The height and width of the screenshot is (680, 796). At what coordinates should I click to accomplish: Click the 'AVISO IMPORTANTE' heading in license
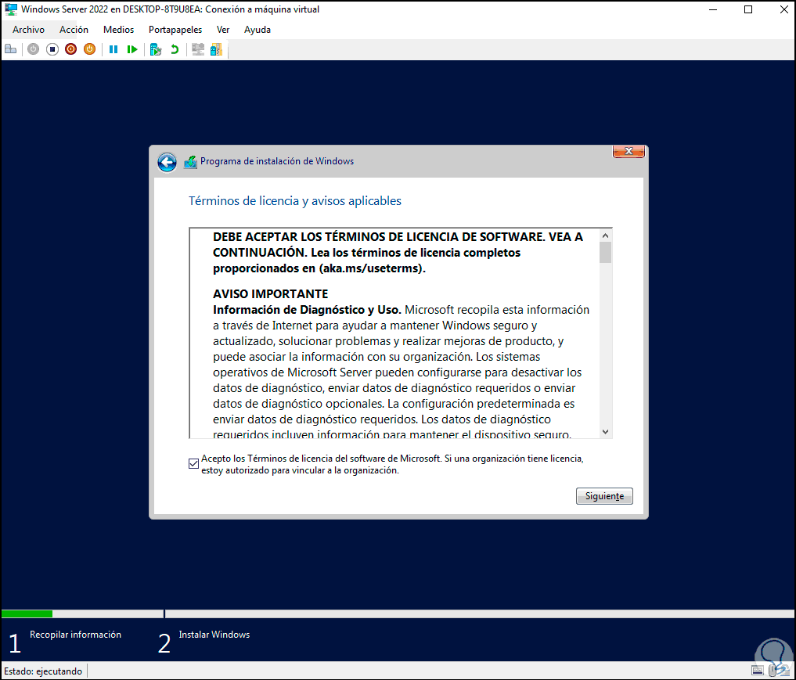(x=271, y=293)
